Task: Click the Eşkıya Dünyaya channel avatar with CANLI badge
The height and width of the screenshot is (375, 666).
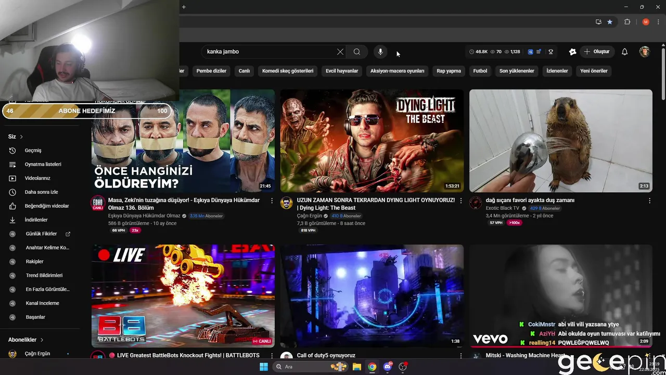Action: (98, 203)
